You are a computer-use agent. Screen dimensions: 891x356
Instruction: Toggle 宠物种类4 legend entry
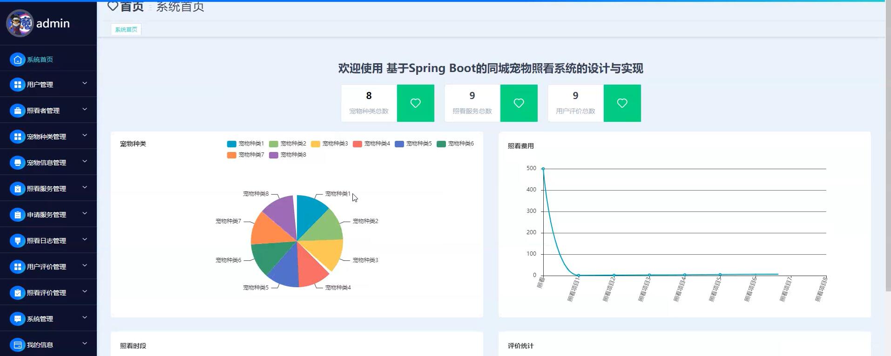[x=371, y=144]
